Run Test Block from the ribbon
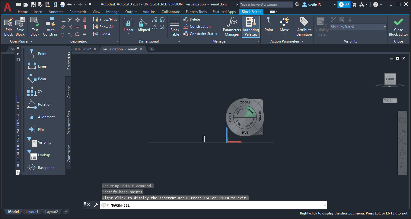This screenshot has height=219, width=411. point(35,26)
